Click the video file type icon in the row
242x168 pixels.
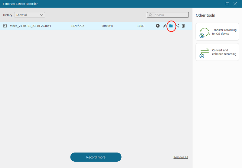click(x=5, y=26)
